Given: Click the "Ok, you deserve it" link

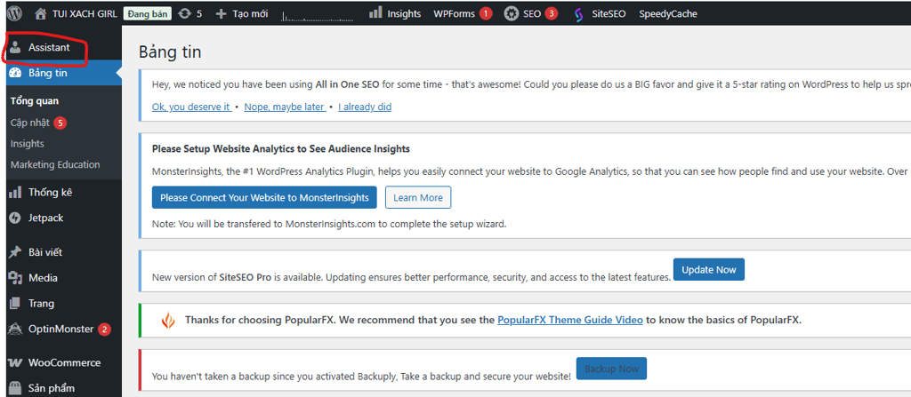Looking at the screenshot, I should [191, 107].
